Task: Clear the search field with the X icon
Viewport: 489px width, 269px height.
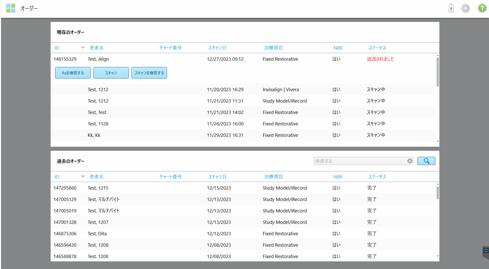Action: (410, 161)
